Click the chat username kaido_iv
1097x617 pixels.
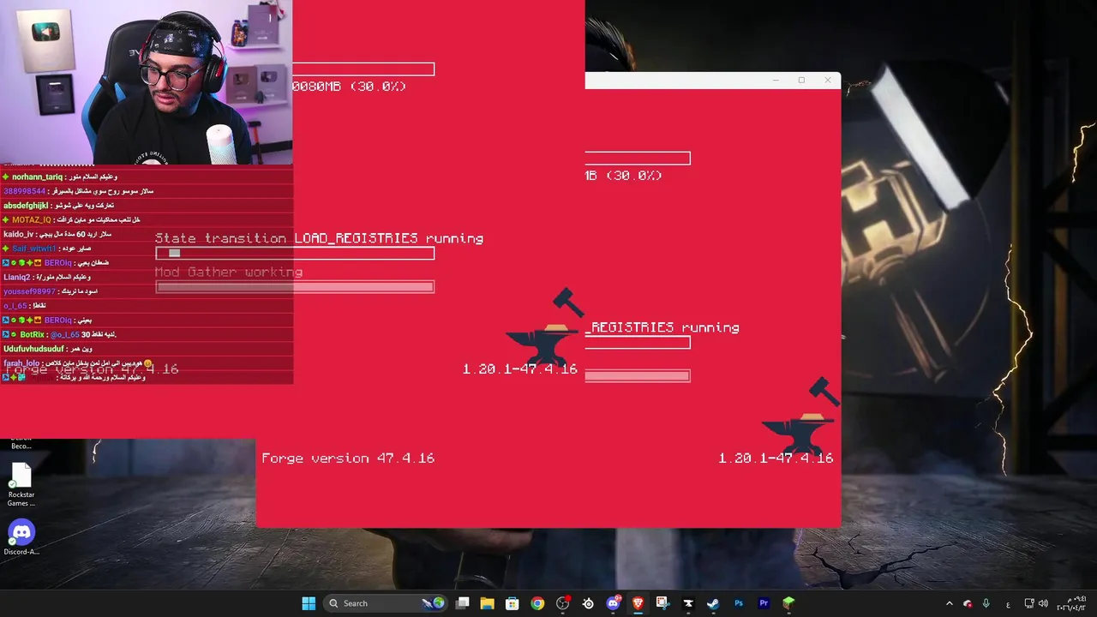click(x=19, y=234)
